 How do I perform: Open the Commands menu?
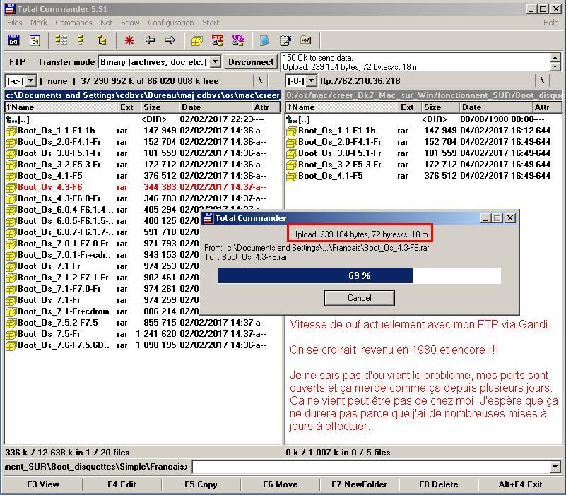(x=73, y=23)
